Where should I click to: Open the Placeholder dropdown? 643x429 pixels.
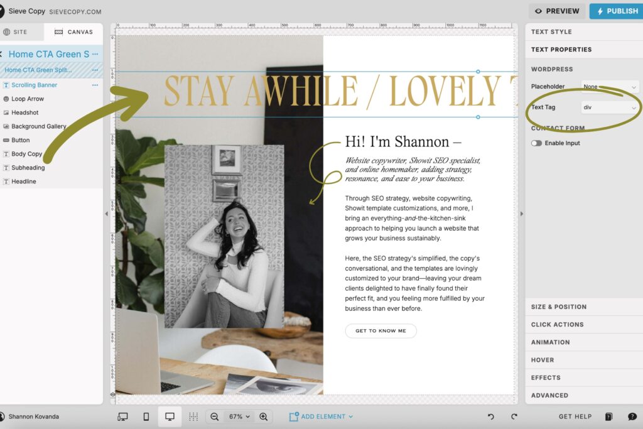pos(609,87)
